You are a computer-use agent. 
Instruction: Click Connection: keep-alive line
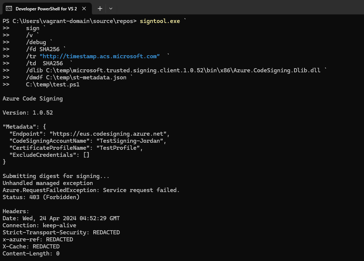point(39,225)
